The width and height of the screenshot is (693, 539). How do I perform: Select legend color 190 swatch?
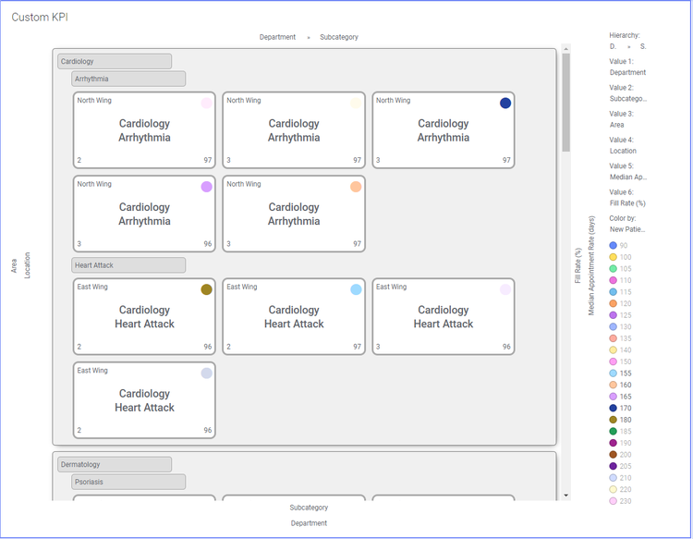tap(613, 443)
